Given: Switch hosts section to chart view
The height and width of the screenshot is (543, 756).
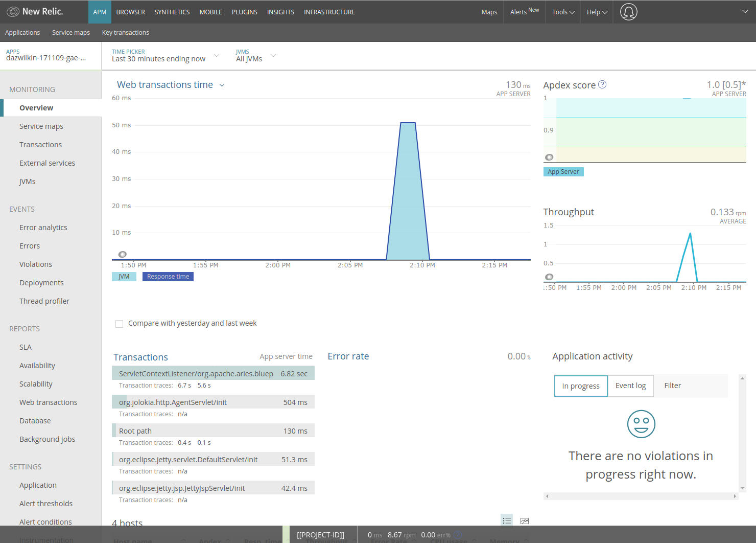Looking at the screenshot, I should (x=525, y=521).
